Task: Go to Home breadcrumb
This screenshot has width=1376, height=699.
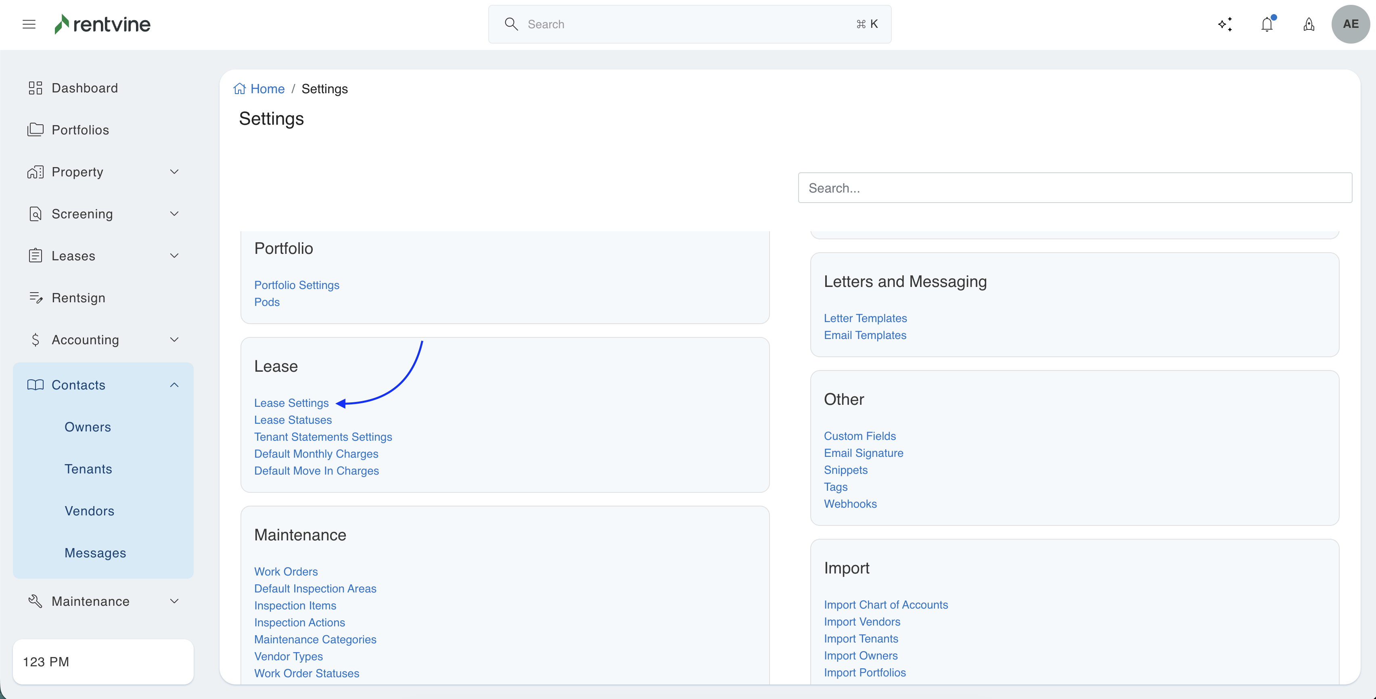Action: [x=267, y=89]
